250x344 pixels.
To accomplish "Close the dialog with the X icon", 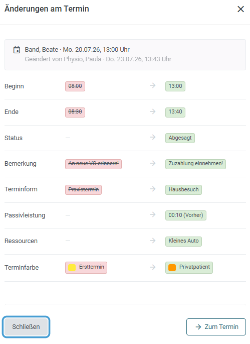I will point(240,9).
